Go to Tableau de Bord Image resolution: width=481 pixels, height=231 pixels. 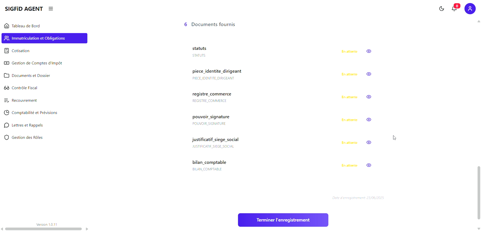tap(26, 26)
